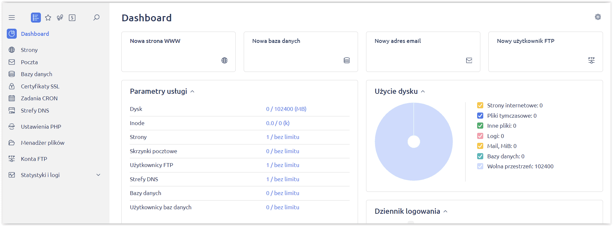Click the envelope icon in Nowy adres email

pyautogui.click(x=469, y=61)
